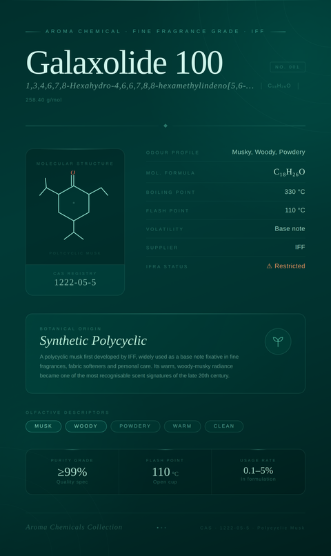
Task: Expand the truncated IUPAC chemical name
Action: tap(140, 86)
